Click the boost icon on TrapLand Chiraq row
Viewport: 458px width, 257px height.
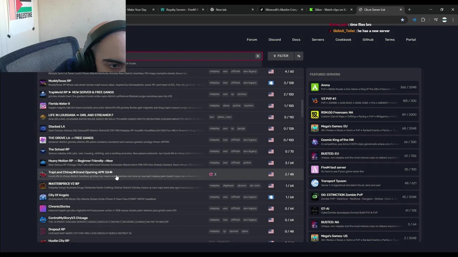click(211, 174)
